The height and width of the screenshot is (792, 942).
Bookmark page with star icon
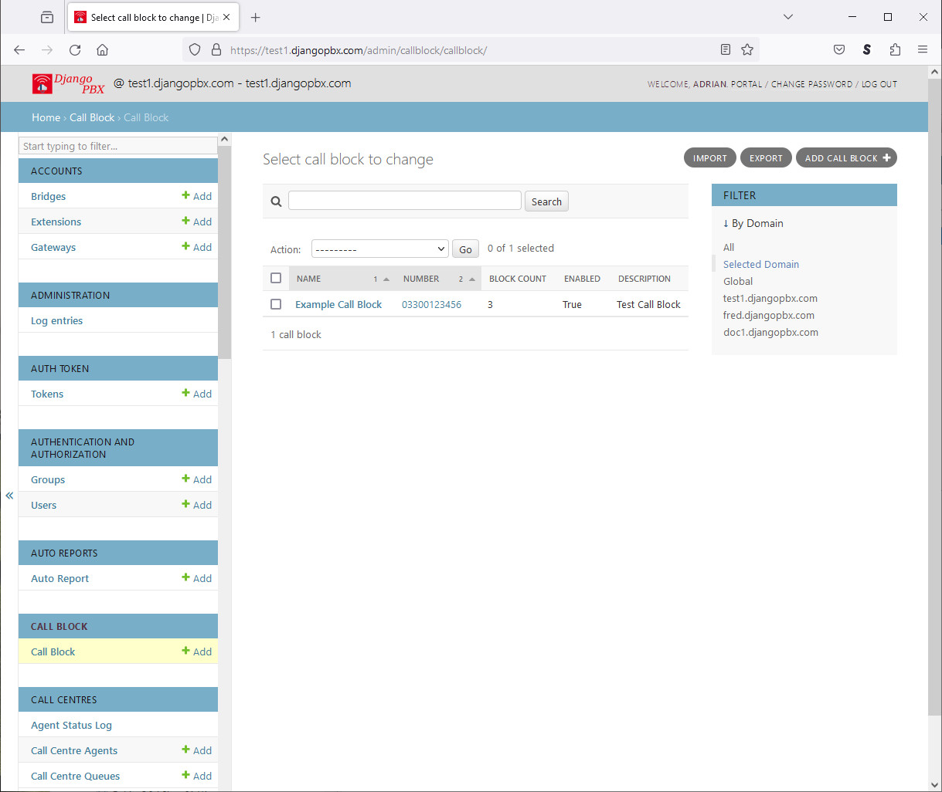[x=746, y=49]
